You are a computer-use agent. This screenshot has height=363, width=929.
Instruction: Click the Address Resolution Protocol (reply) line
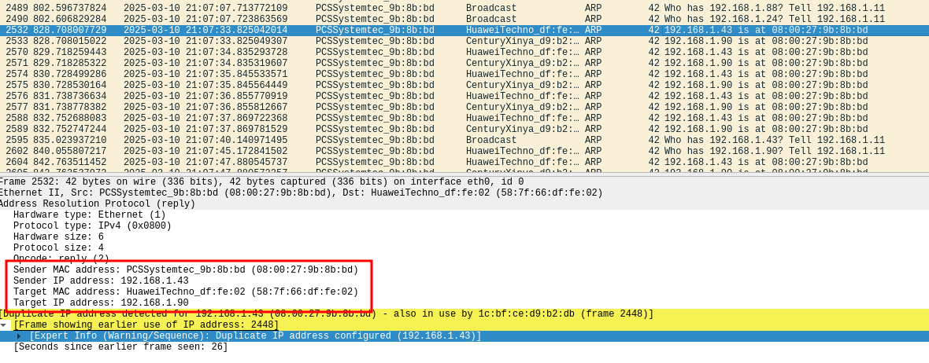click(98, 204)
